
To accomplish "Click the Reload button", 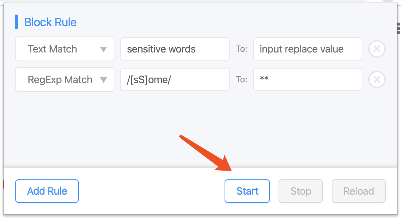I will tap(359, 191).
